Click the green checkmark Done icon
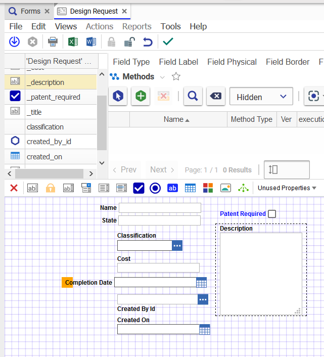 coord(168,42)
